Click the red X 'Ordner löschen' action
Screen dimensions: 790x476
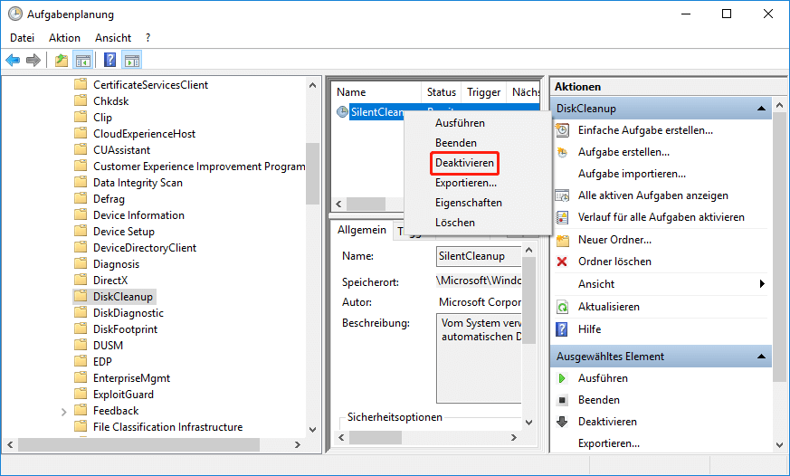pos(614,262)
